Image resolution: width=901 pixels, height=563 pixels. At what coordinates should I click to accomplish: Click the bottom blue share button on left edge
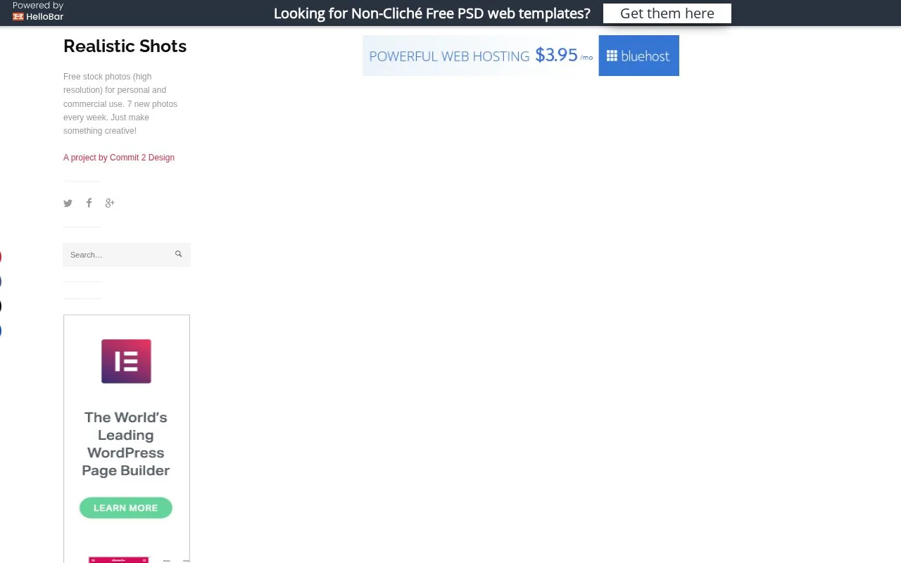point(1,331)
